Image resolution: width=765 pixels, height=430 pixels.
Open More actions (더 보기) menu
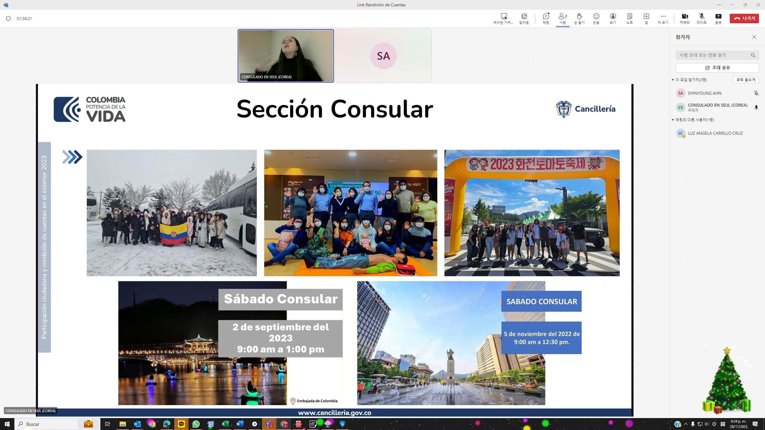point(663,18)
